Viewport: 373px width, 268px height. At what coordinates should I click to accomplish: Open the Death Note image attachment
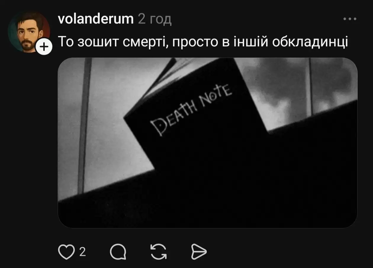pyautogui.click(x=208, y=143)
